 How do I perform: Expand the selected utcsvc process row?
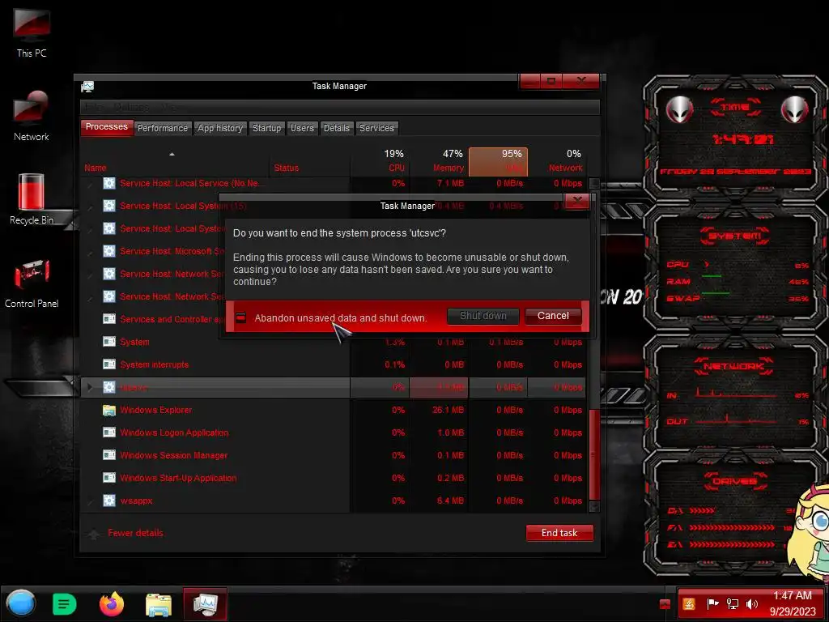(x=90, y=387)
